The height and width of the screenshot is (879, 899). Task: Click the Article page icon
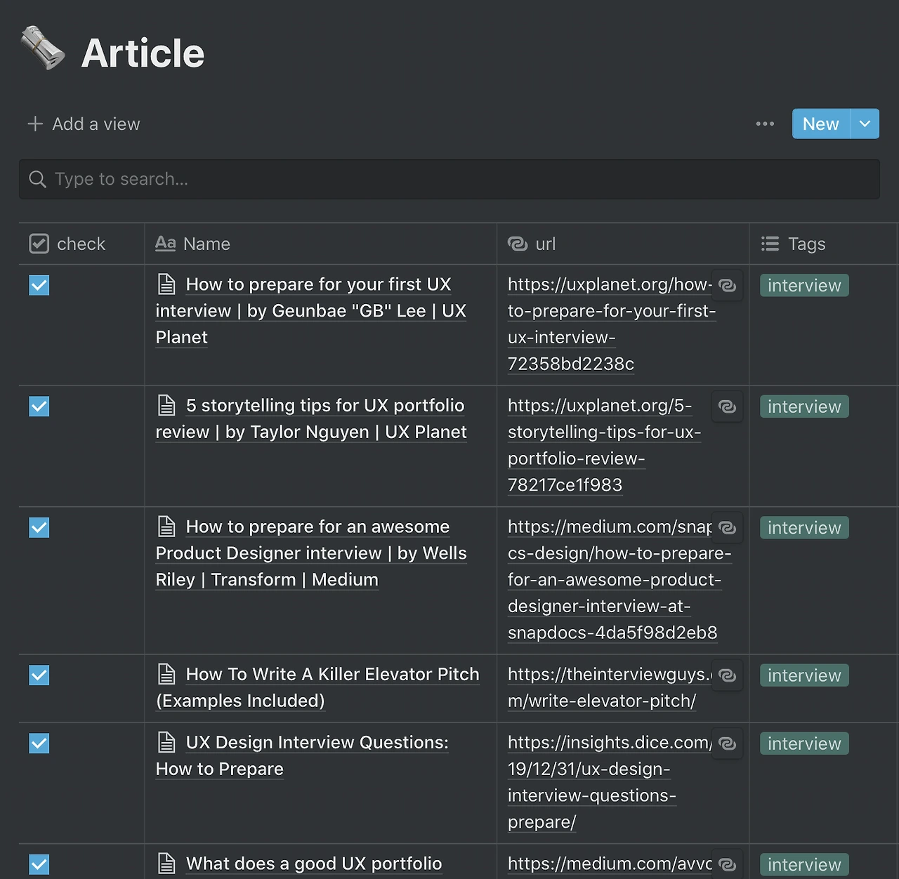42,49
